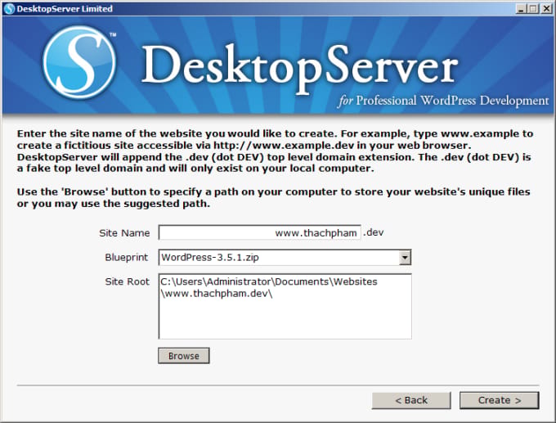Minimize the DesktopServer Limited window
This screenshot has height=423, width=556.
(521, 8)
